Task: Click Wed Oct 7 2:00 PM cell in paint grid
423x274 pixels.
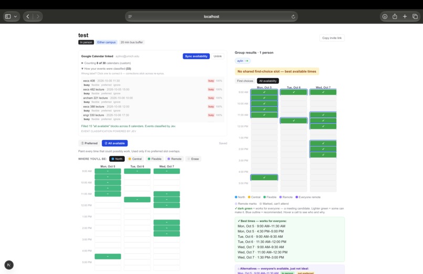Action: [x=167, y=228]
